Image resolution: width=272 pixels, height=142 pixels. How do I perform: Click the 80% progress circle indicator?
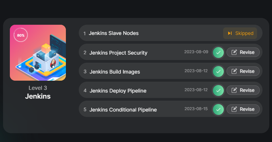coord(21,35)
